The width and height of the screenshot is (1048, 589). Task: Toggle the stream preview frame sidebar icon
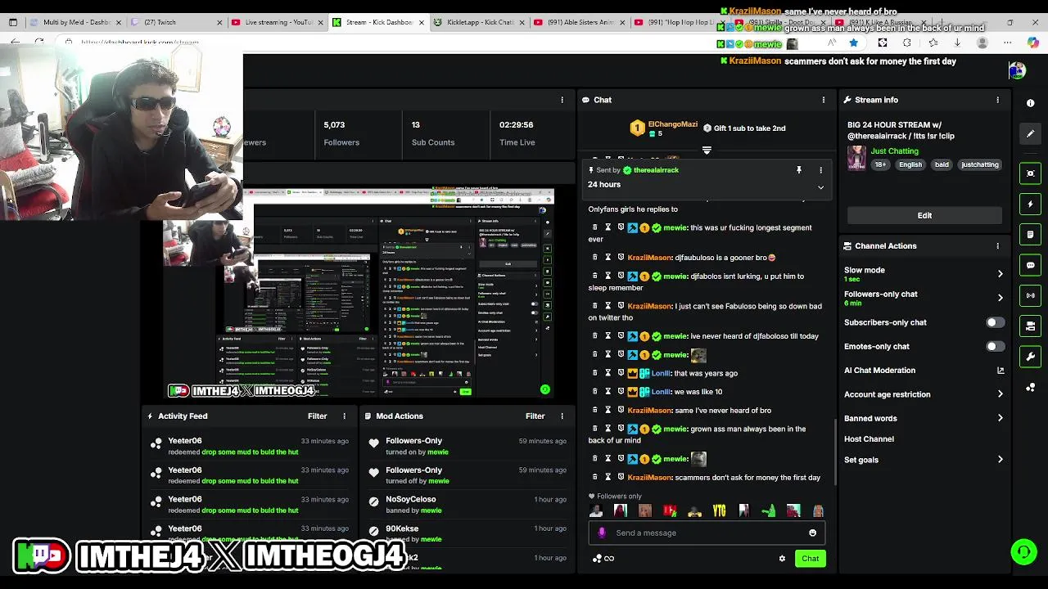pos(1030,173)
